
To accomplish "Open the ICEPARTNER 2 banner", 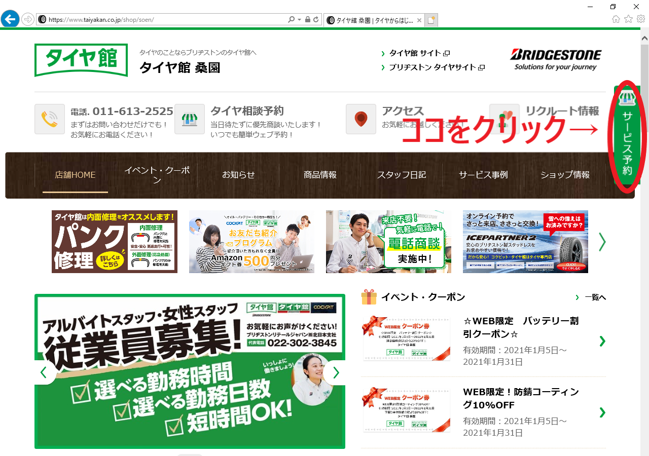I will click(x=525, y=242).
